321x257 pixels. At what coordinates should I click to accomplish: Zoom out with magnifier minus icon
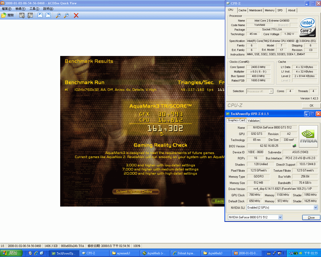66,15
